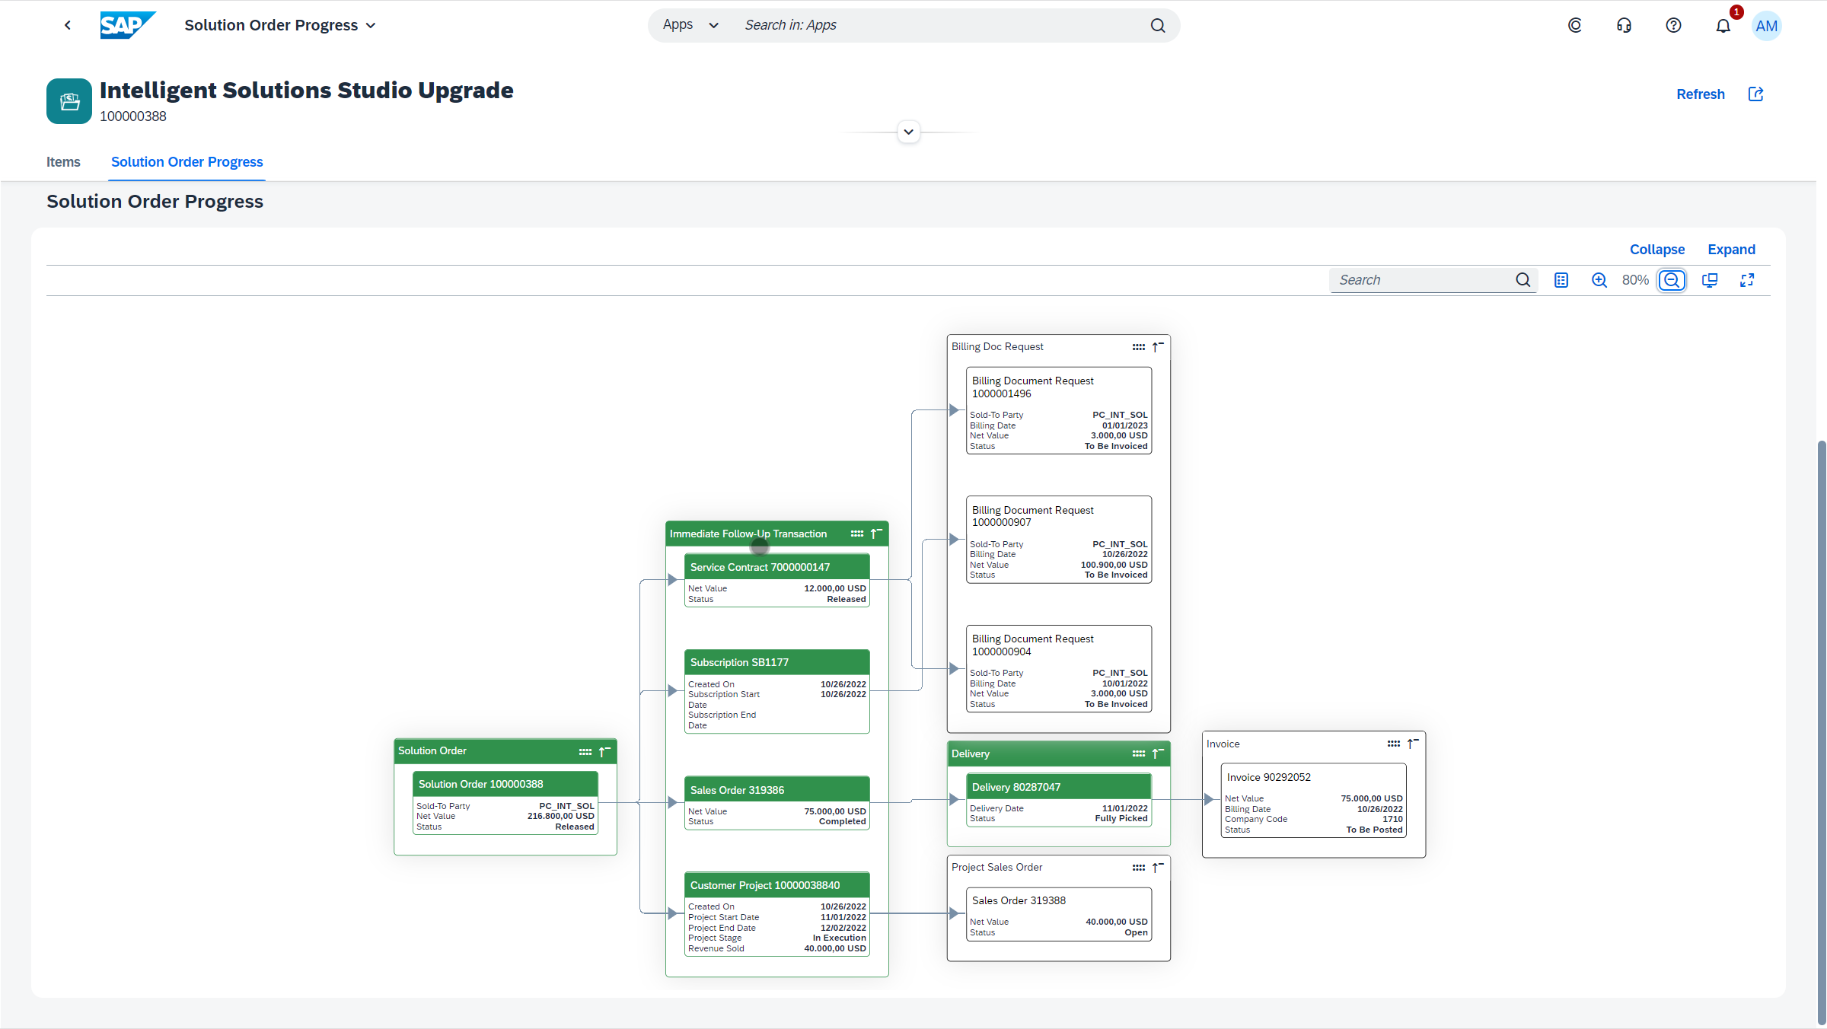Expand the Solution Order Progress diagram
1827x1029 pixels.
pos(1732,248)
